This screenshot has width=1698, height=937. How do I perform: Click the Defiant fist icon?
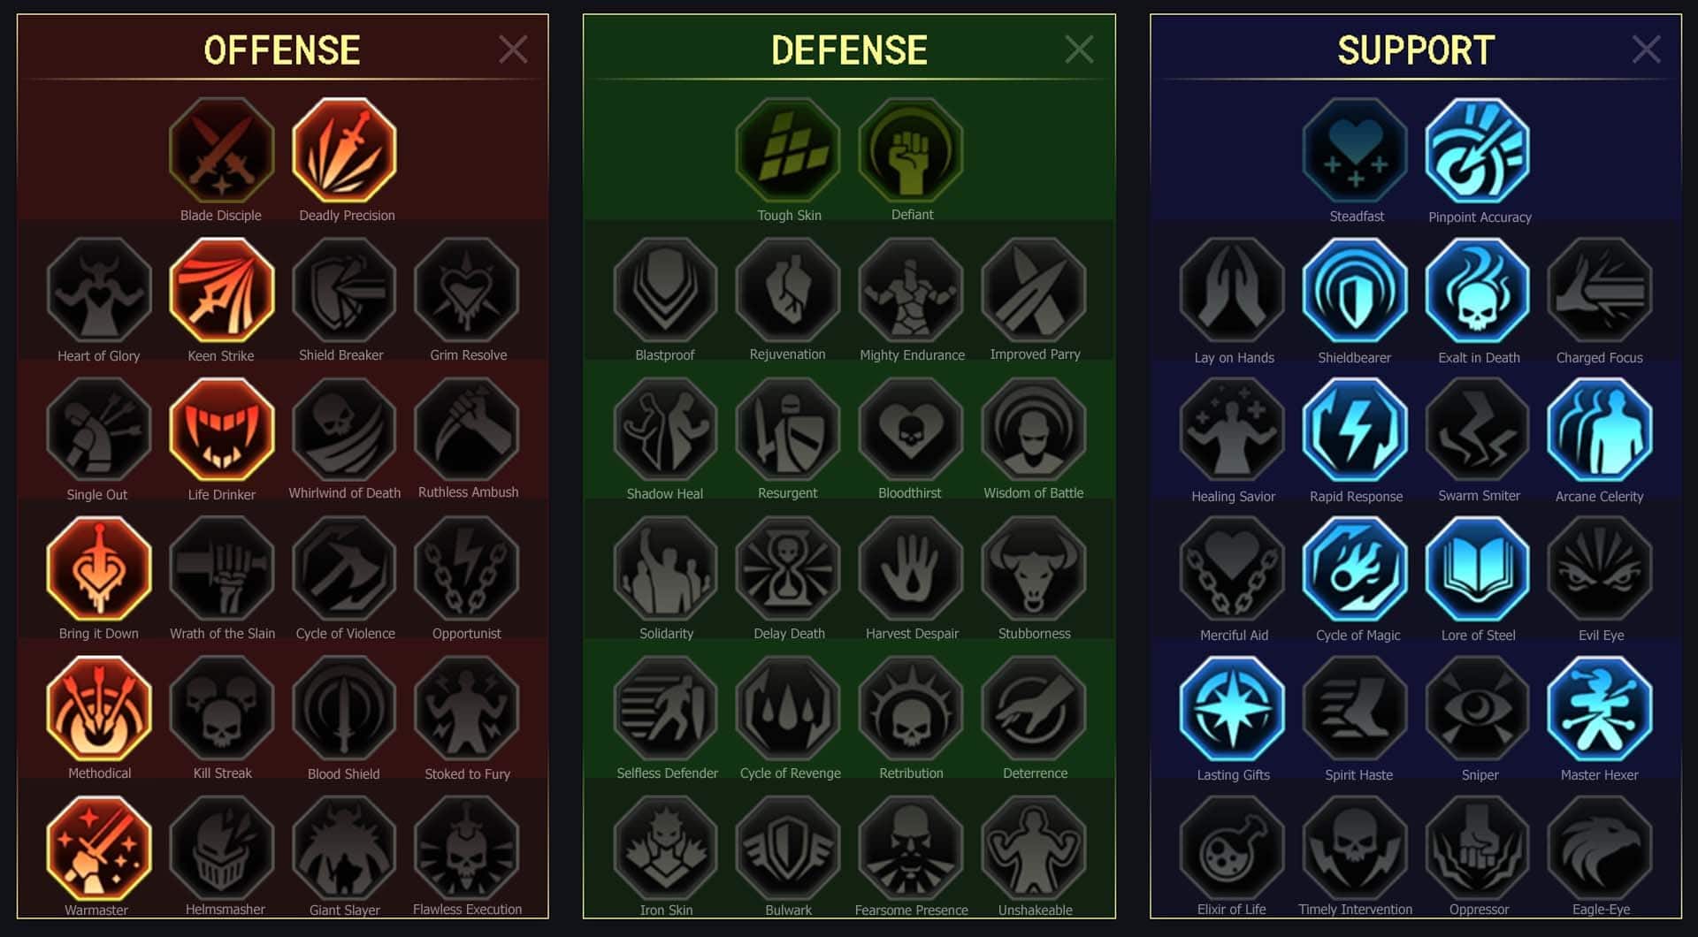[911, 150]
